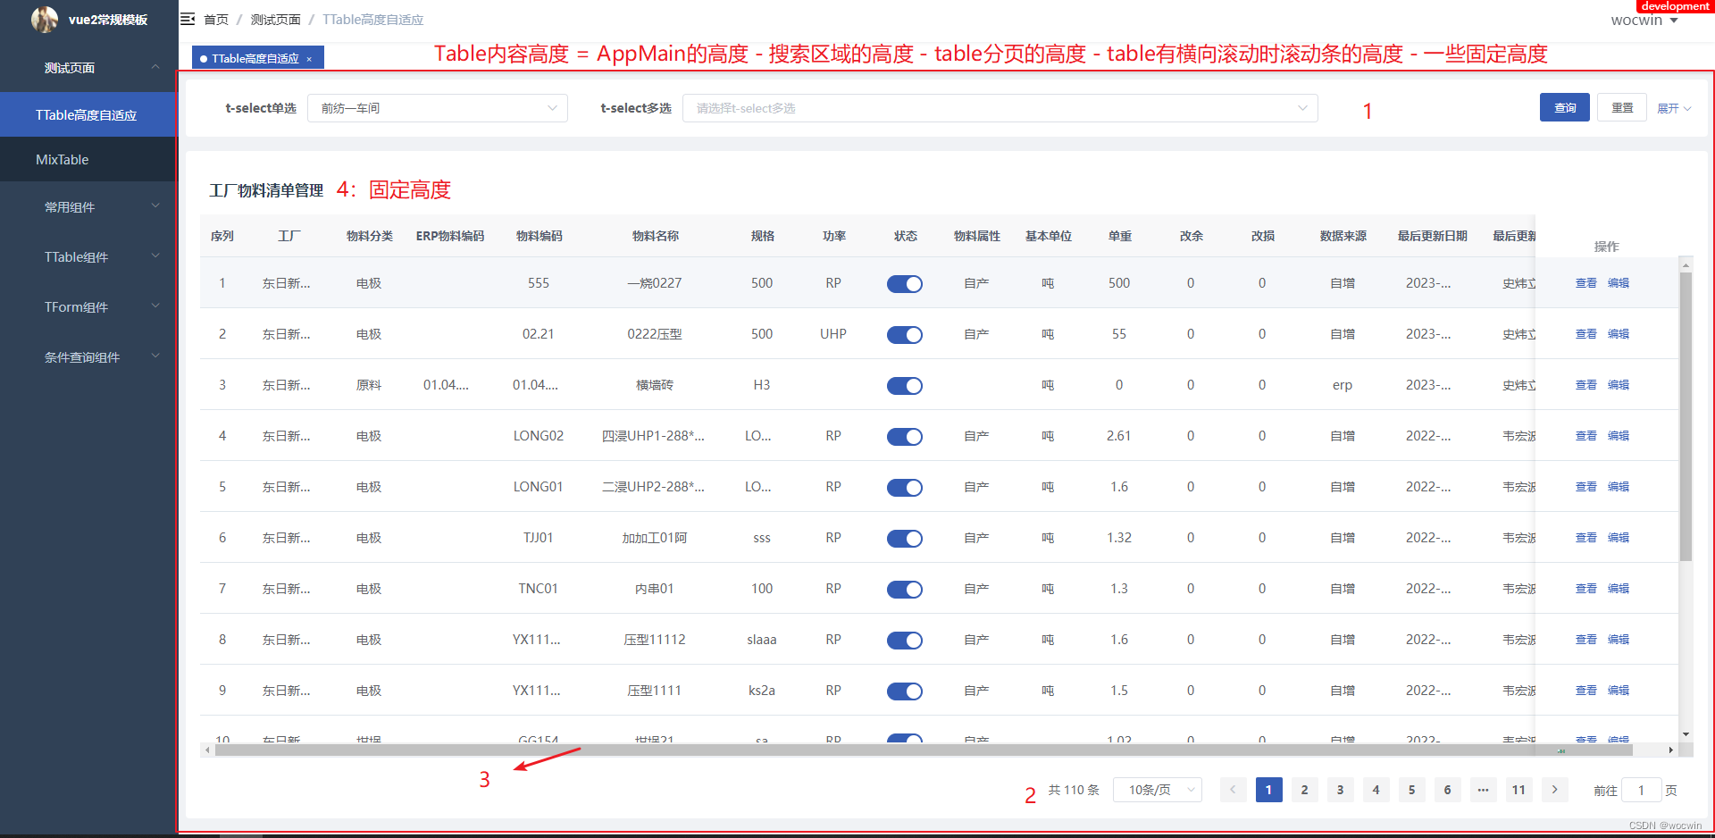Image resolution: width=1715 pixels, height=838 pixels.
Task: Select TTable高度自适应 sidebar item
Action: [x=89, y=114]
